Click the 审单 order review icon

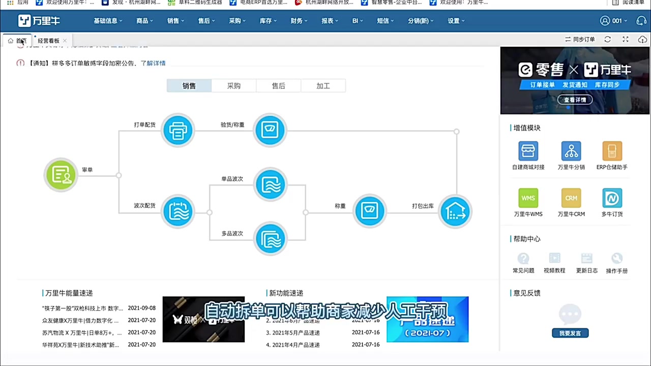point(61,175)
